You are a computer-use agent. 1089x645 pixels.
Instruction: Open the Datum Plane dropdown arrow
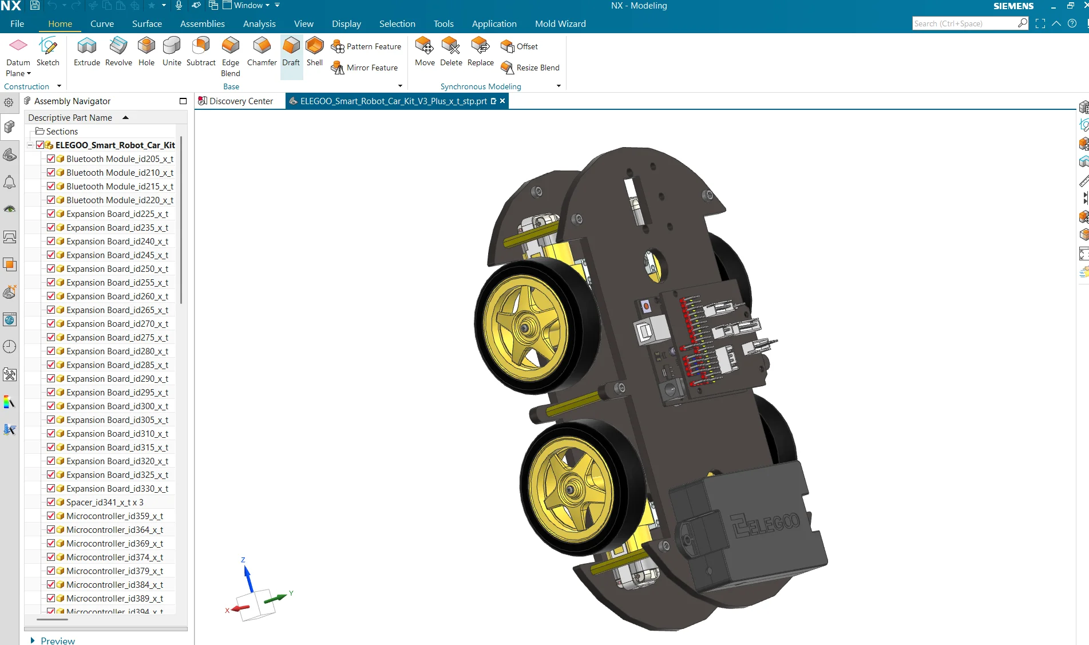[29, 74]
